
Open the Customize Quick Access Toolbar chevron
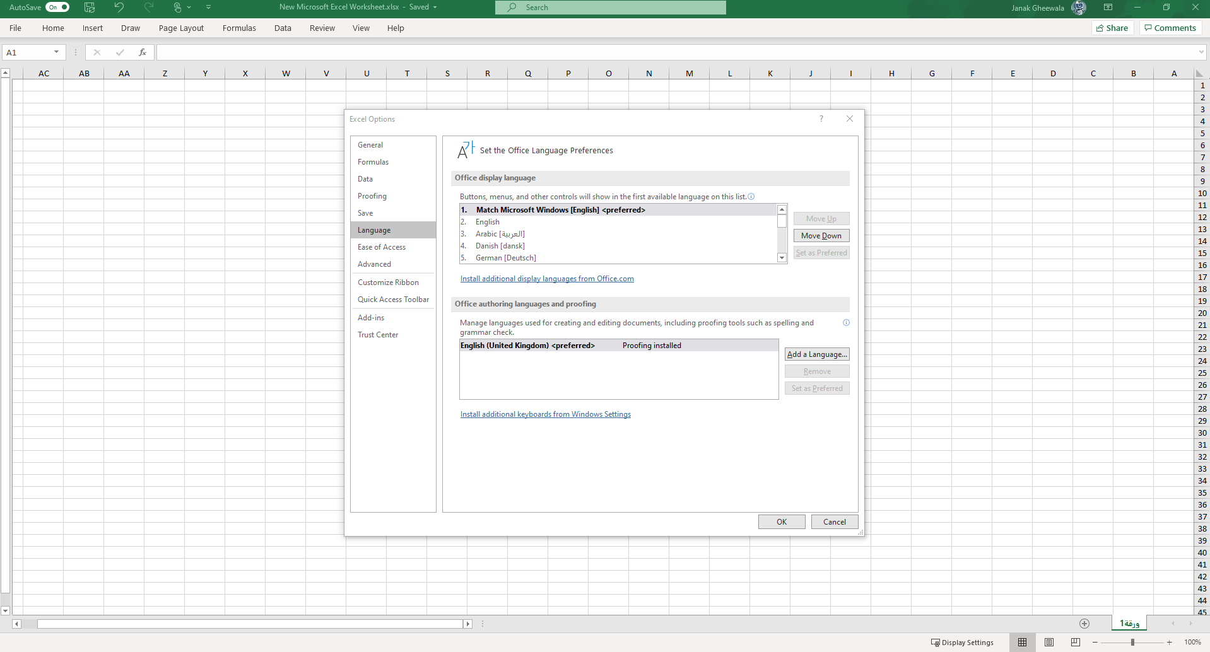coord(208,7)
